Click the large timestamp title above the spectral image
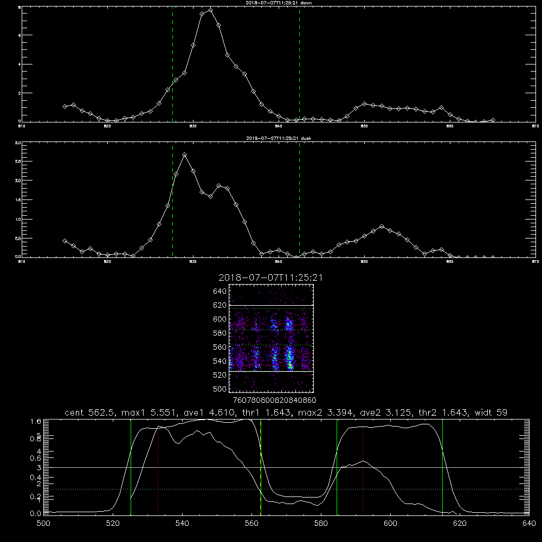The image size is (542, 542). 270,278
